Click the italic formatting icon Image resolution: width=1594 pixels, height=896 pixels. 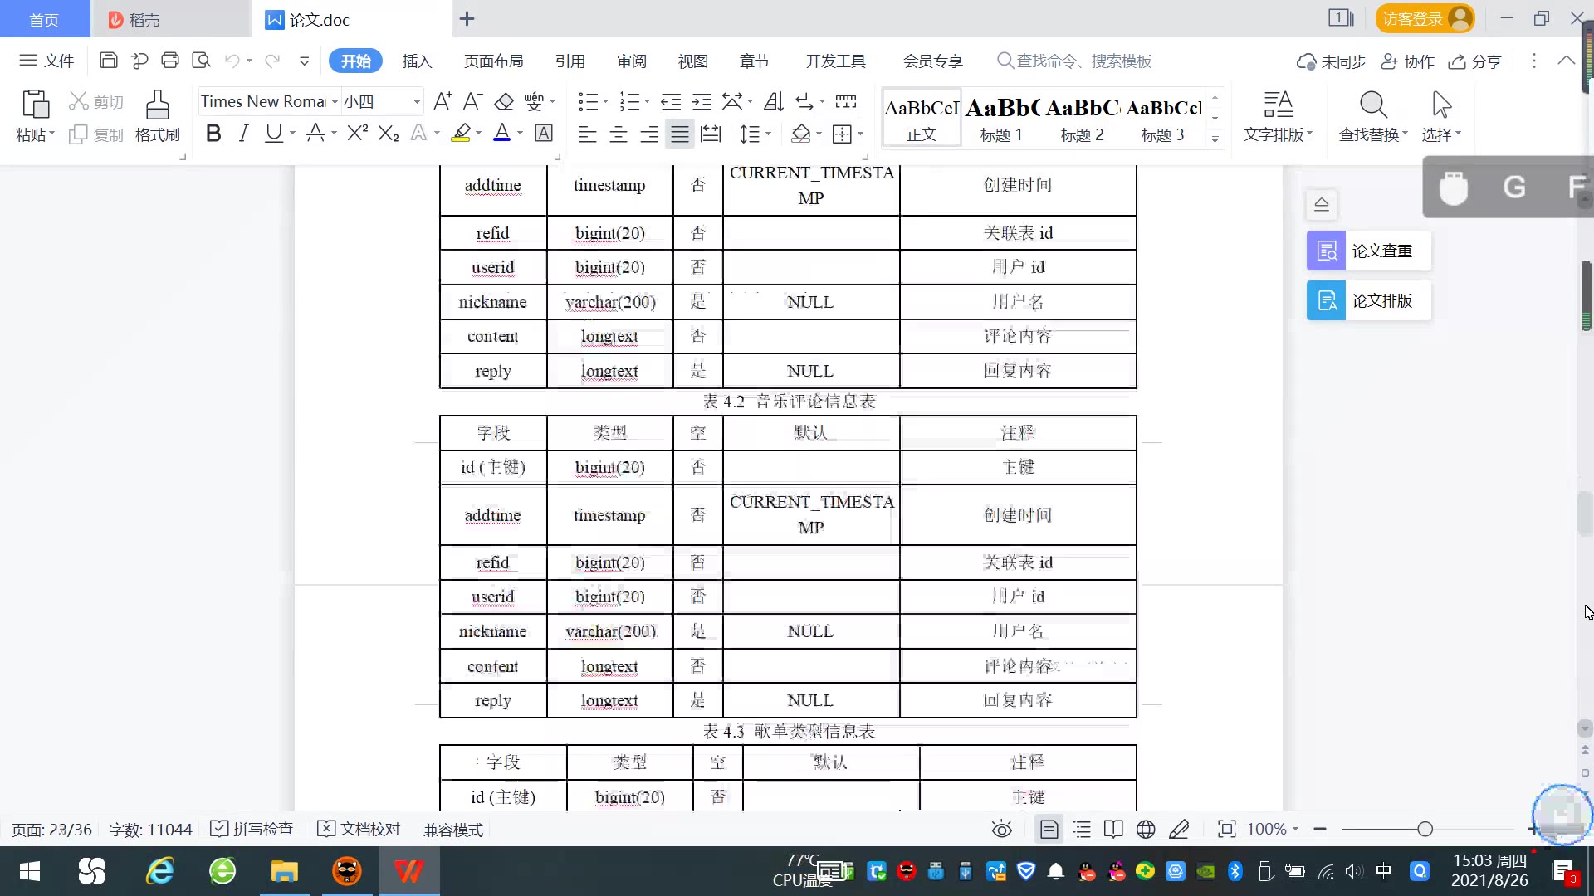(x=243, y=134)
